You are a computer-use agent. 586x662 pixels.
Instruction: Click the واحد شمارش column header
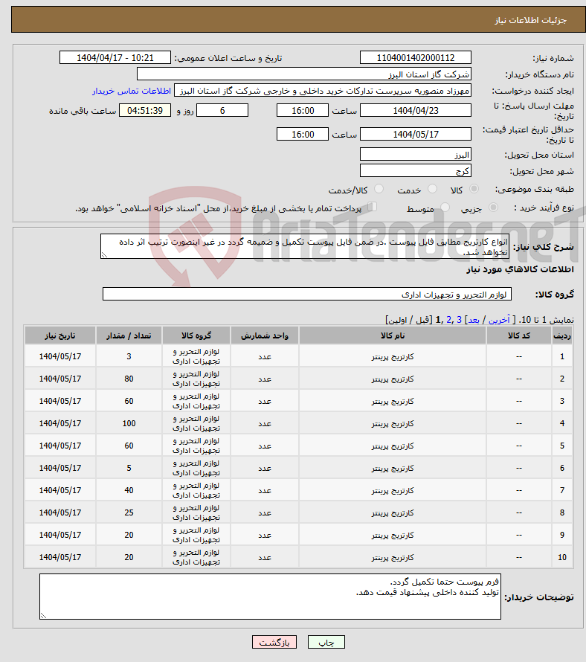[x=265, y=335]
